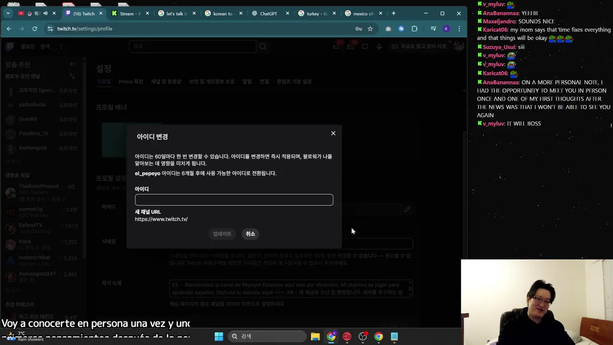Click the Twitch search magnifier icon
Viewport: 613px width, 345px height.
(263, 46)
